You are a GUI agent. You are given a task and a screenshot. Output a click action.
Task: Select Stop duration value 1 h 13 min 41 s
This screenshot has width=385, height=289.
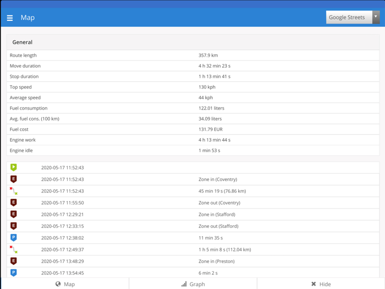215,77
